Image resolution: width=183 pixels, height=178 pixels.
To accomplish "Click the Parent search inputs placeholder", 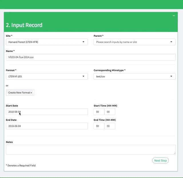I will tap(116, 42).
